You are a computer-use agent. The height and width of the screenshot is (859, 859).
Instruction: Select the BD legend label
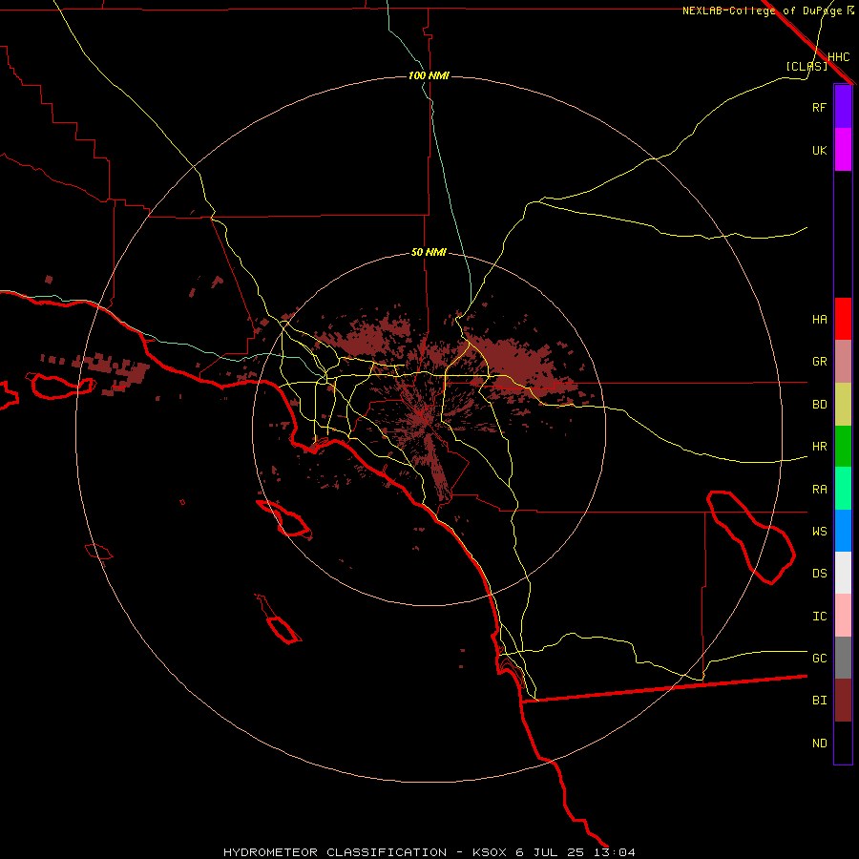819,405
